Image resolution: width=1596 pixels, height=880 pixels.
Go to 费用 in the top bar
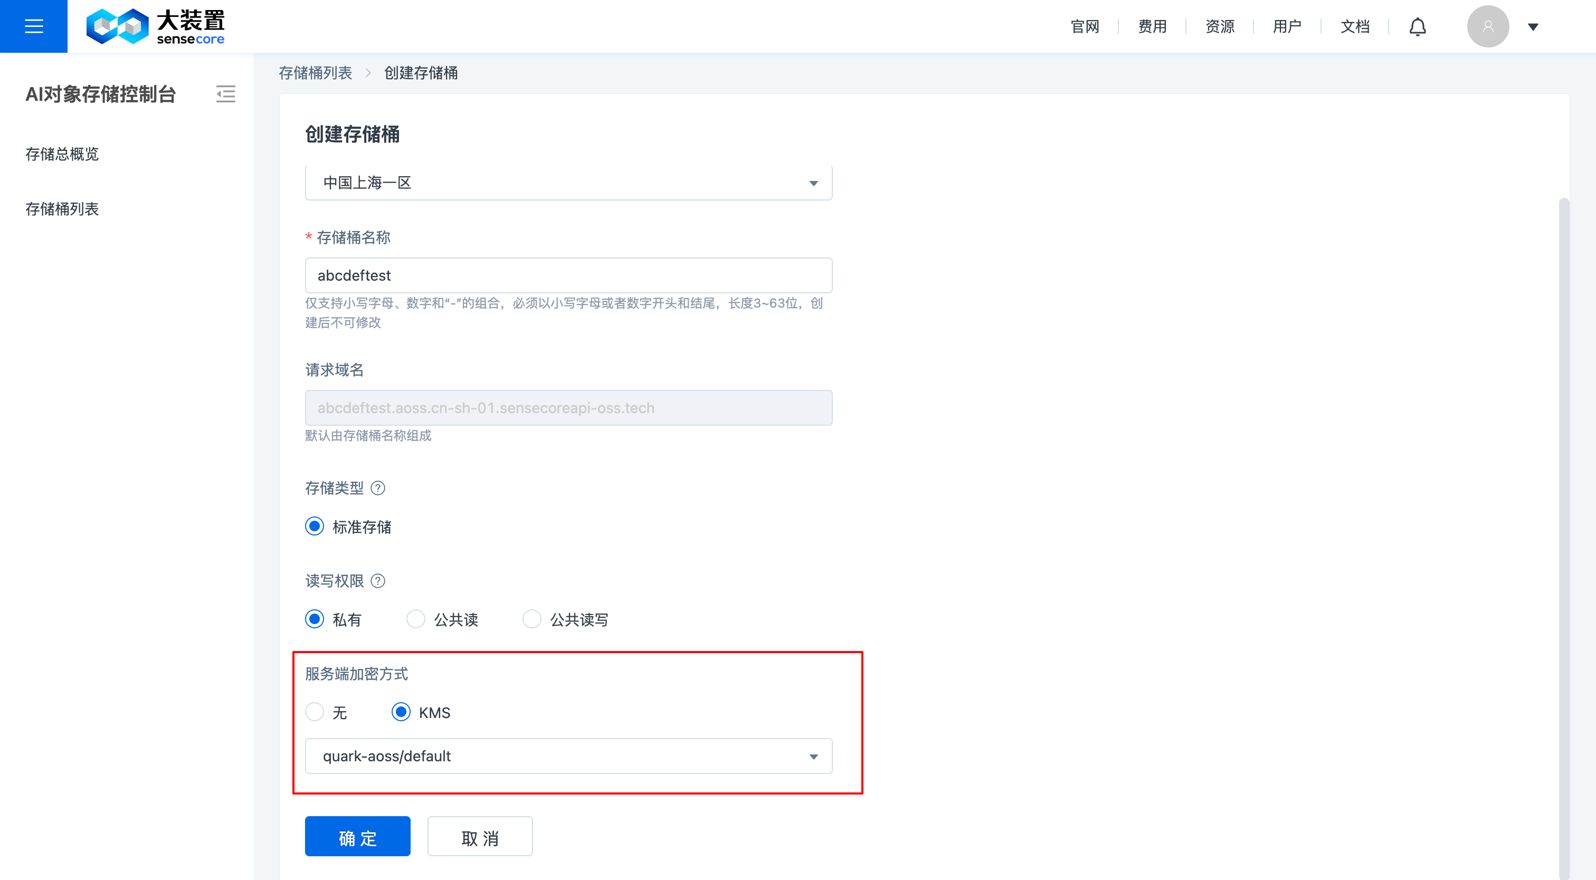coord(1152,26)
